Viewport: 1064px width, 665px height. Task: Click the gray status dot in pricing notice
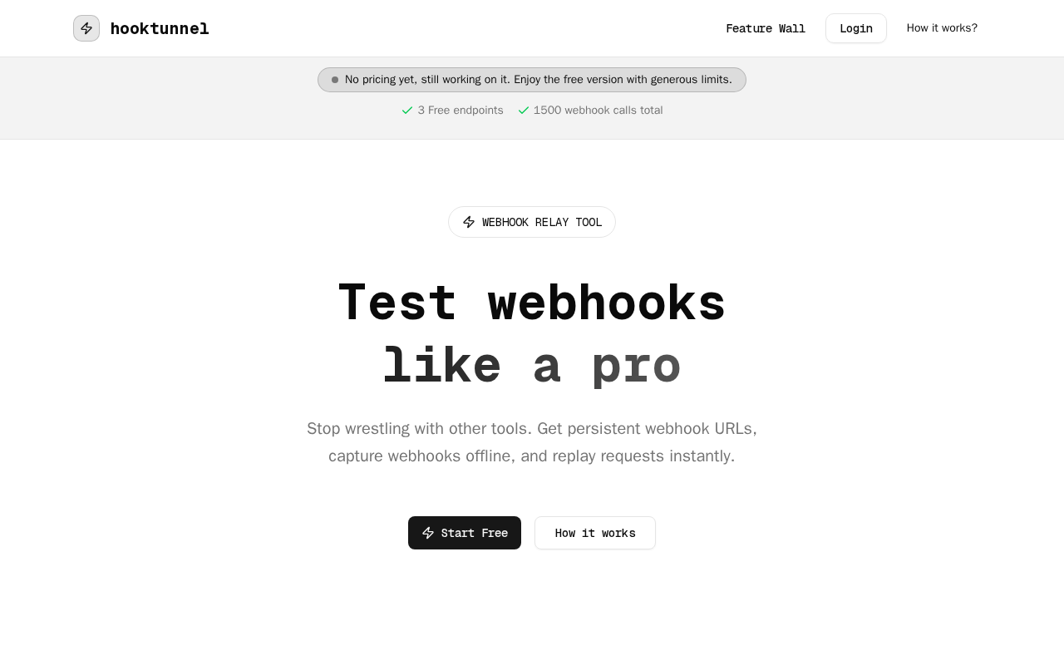point(335,80)
